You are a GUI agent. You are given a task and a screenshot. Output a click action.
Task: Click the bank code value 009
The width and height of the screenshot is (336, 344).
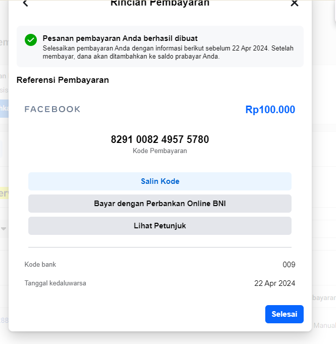[289, 265]
